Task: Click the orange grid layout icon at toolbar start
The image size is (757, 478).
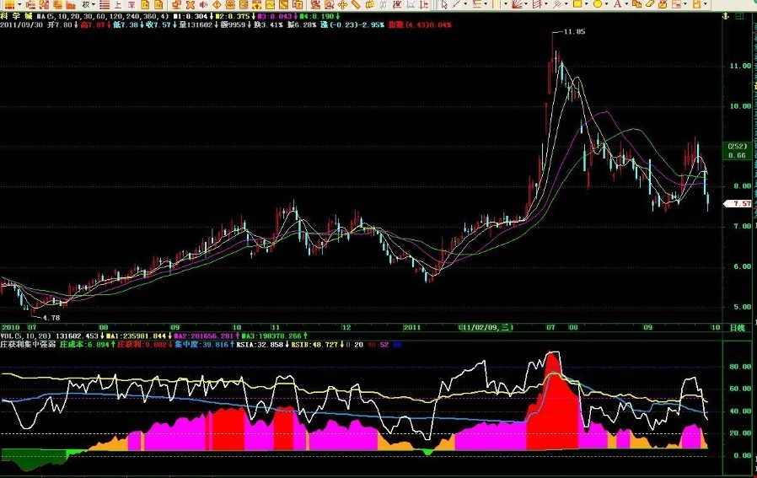Action: [x=9, y=4]
